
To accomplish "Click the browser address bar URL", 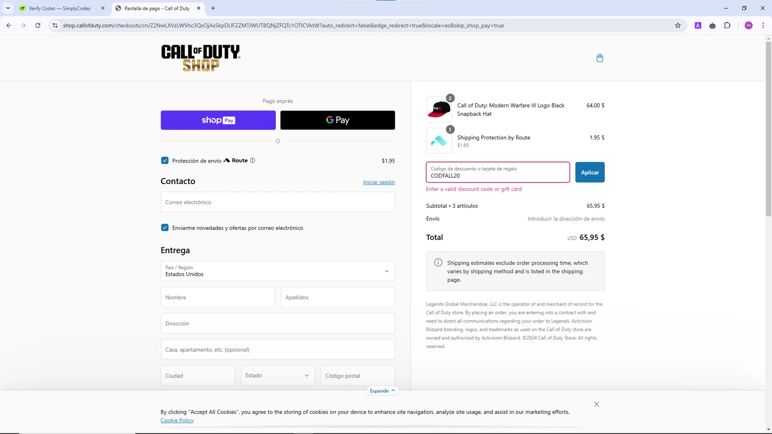I will [x=284, y=25].
